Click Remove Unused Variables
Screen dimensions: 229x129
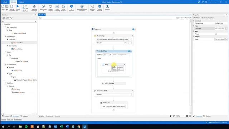pos(82,8)
